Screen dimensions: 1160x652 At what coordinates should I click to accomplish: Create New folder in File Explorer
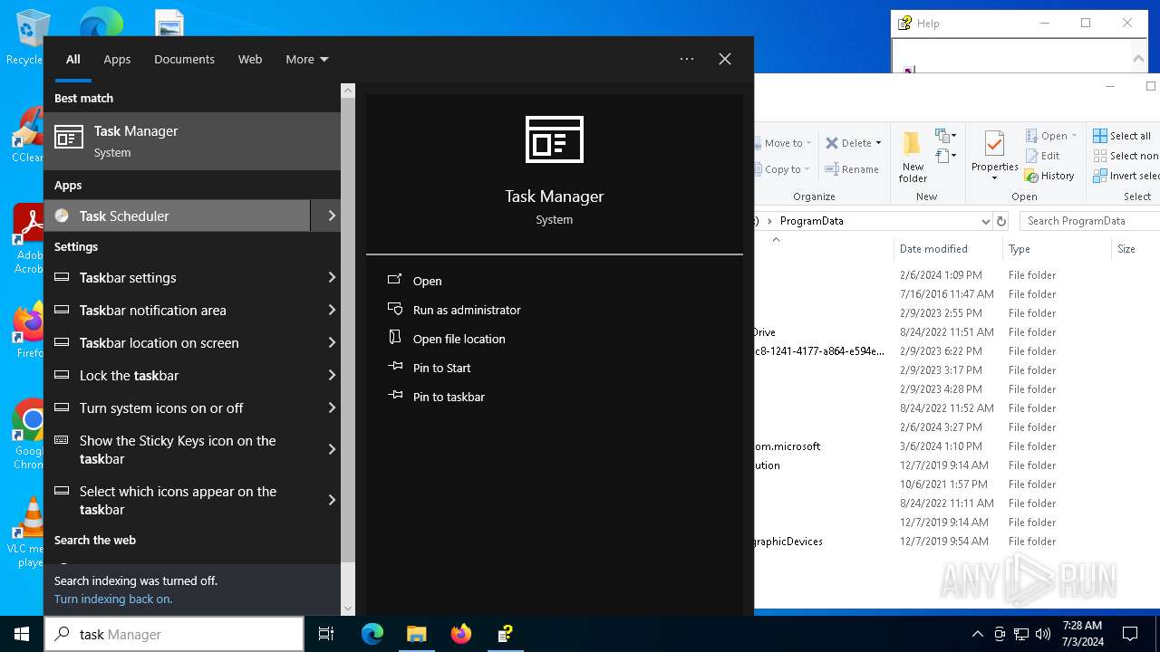click(913, 156)
